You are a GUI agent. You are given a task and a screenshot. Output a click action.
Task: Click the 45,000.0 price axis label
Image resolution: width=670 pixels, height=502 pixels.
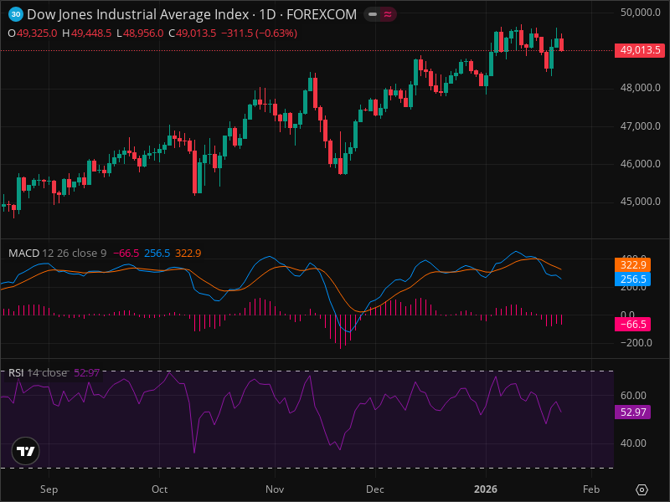click(640, 202)
